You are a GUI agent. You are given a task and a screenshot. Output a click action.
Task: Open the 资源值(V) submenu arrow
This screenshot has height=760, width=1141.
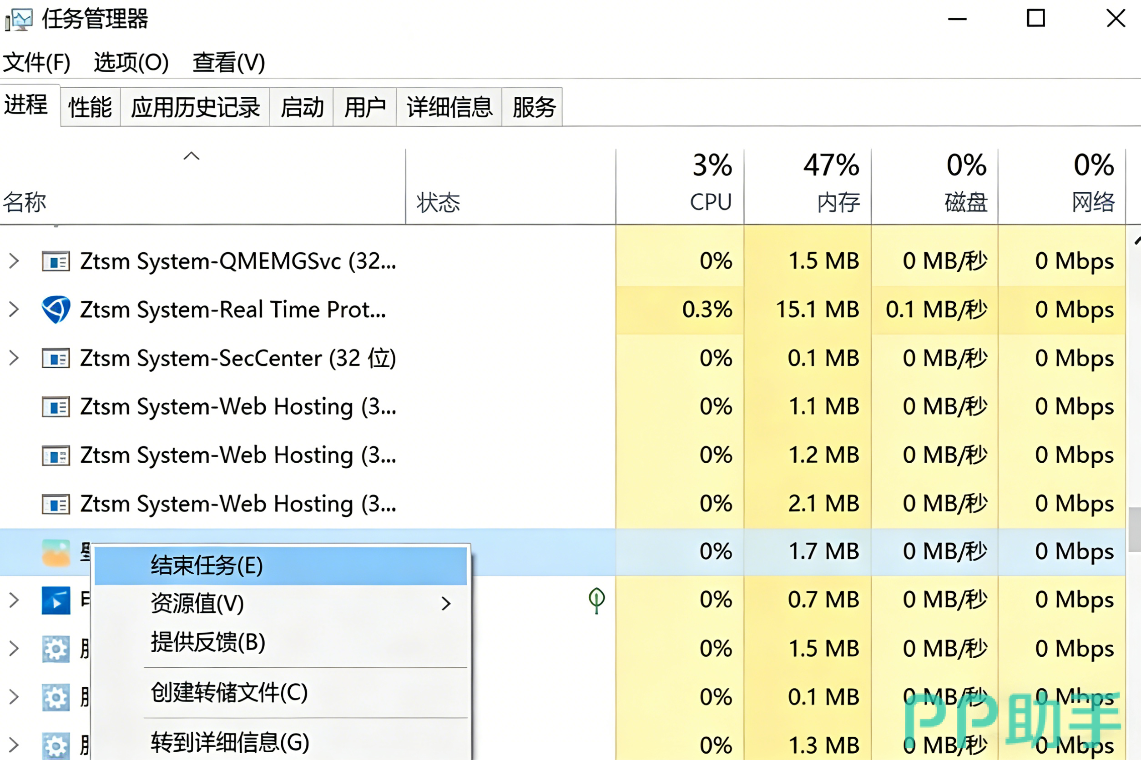446,604
